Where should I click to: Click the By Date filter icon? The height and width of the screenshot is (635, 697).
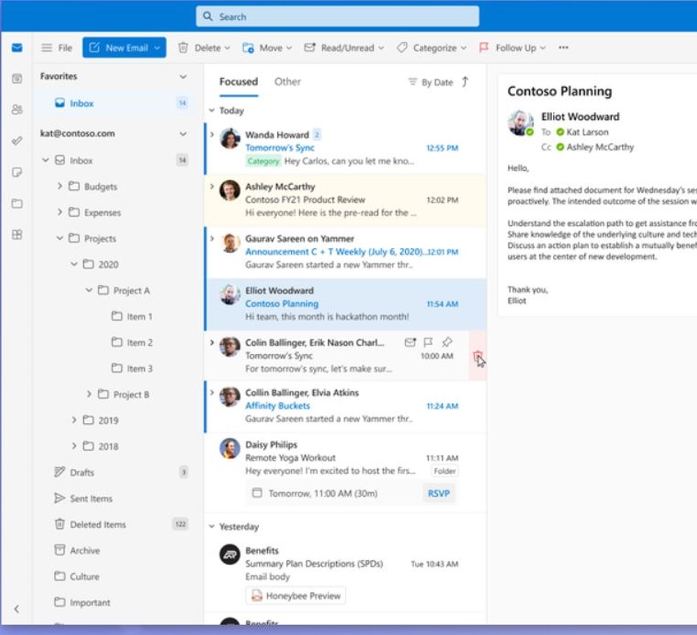coord(412,82)
